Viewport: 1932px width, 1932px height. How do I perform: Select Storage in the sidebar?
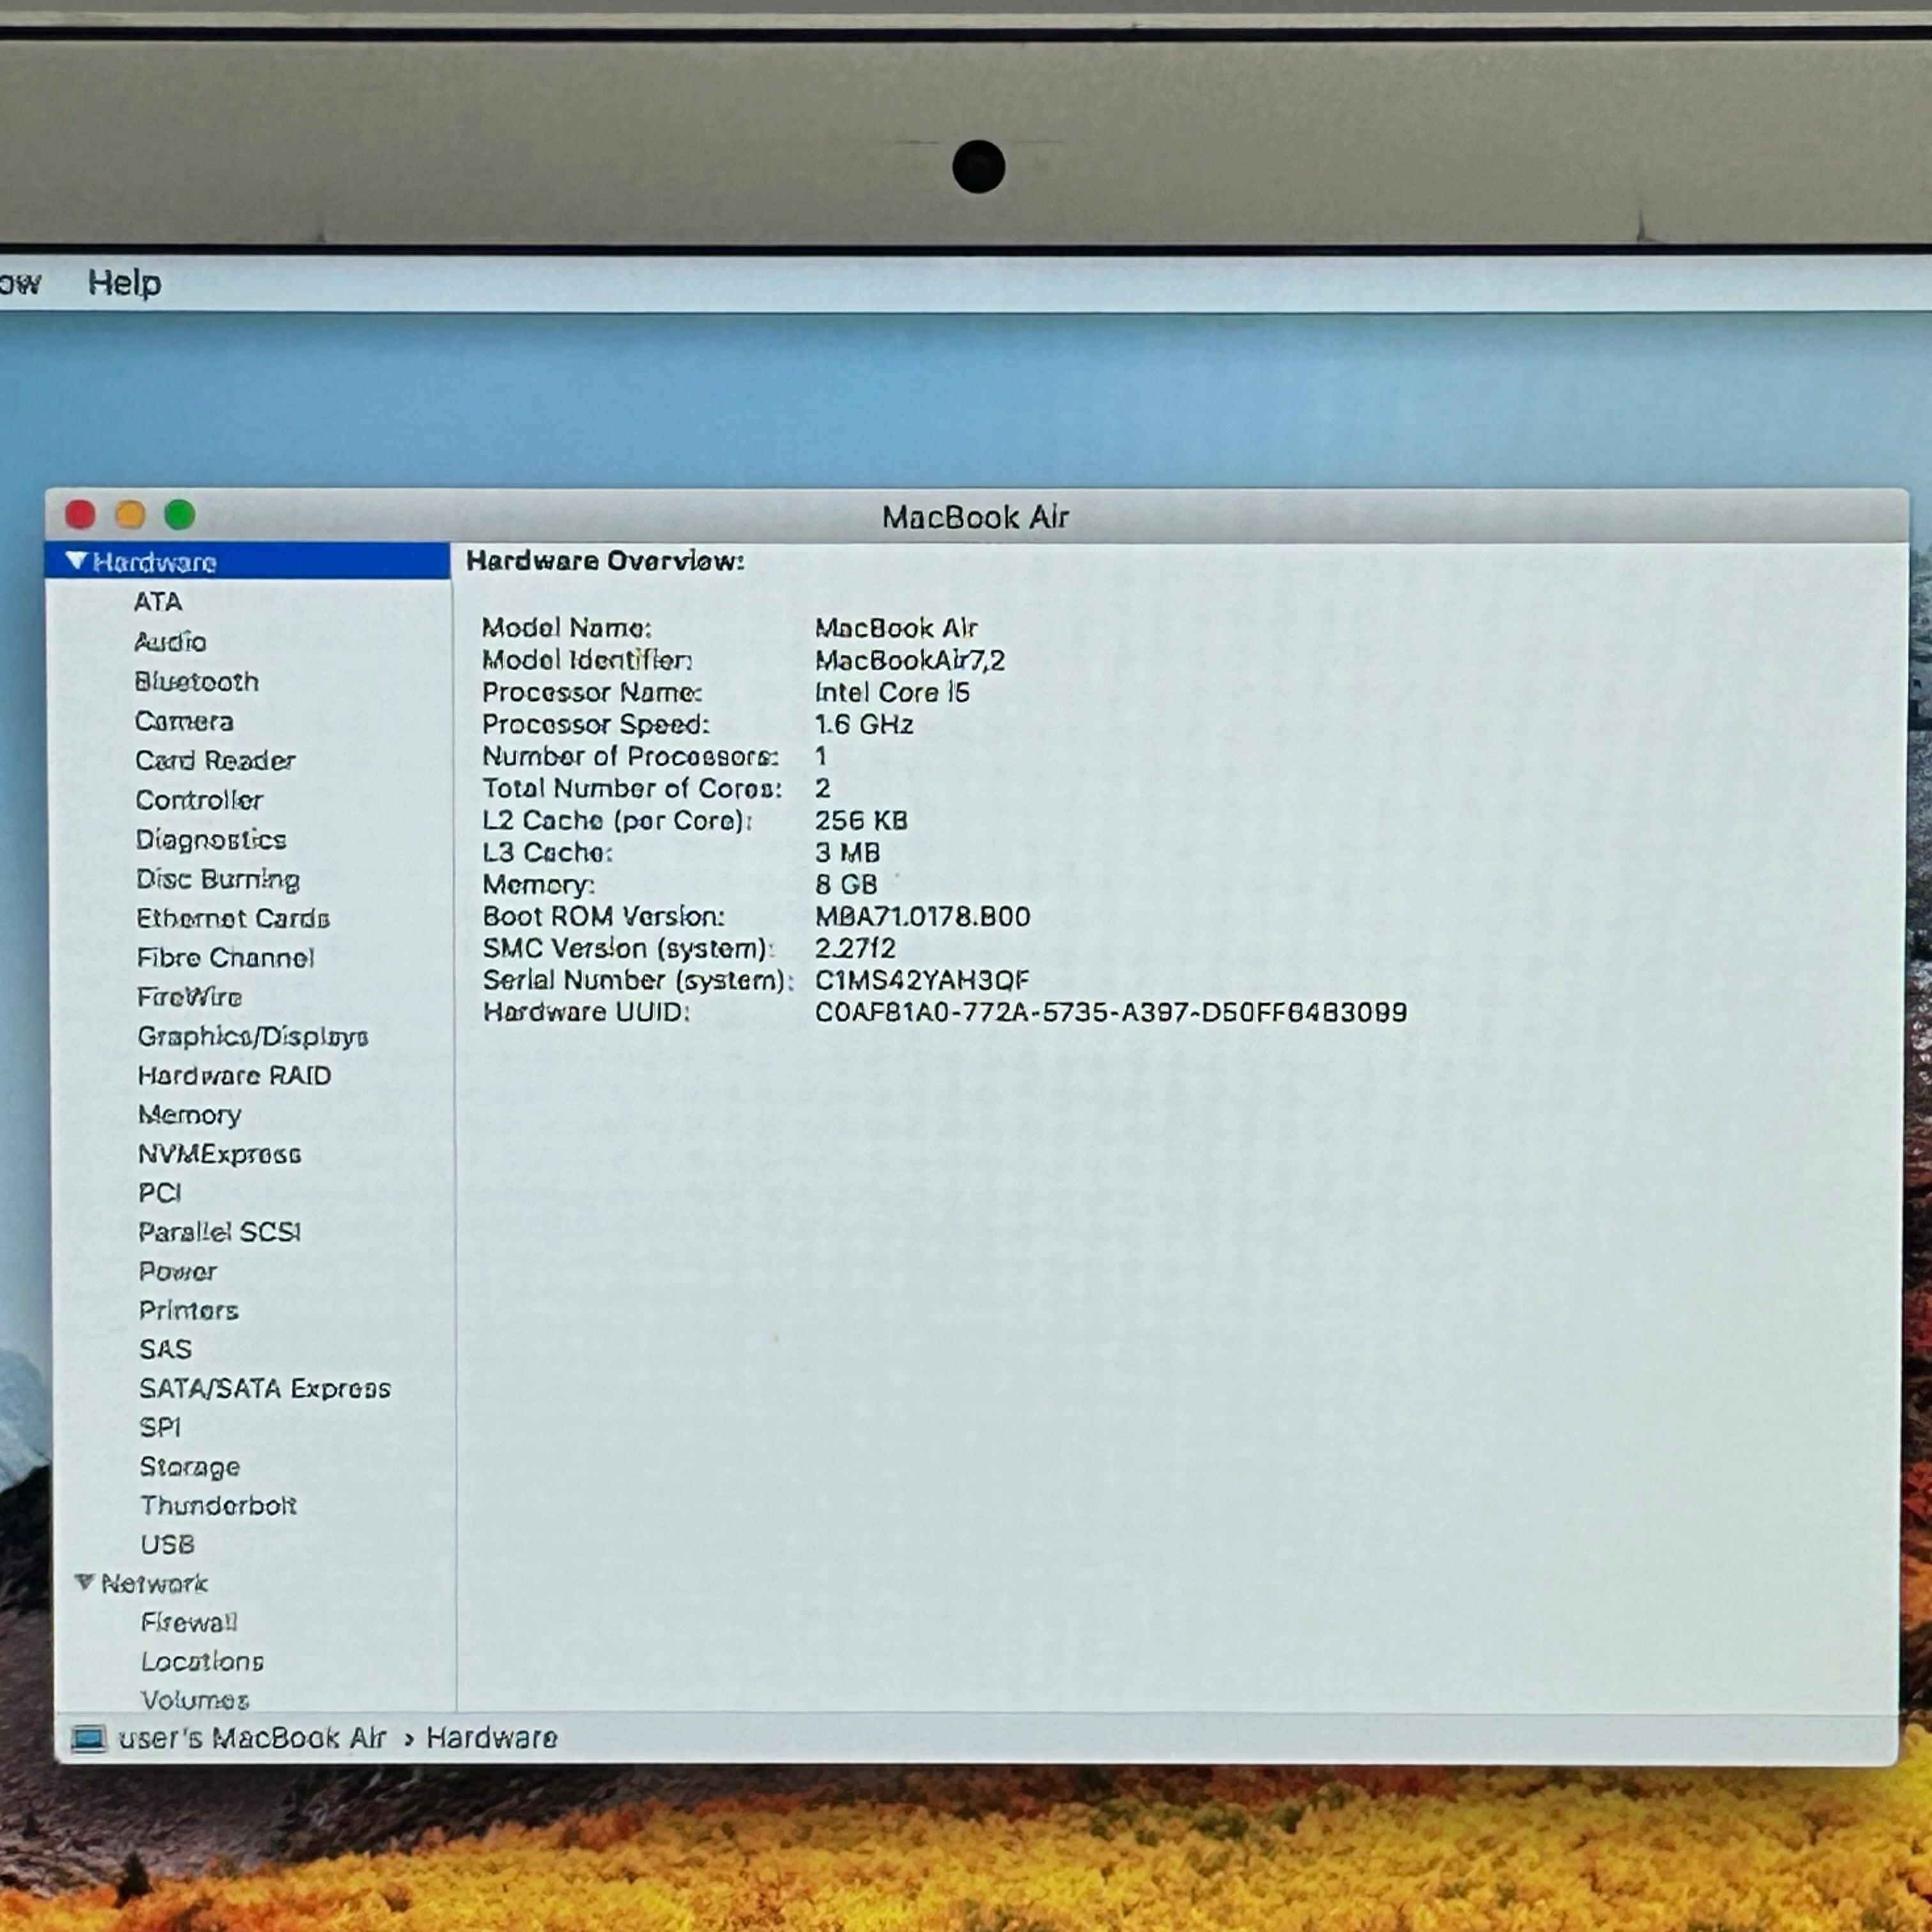[x=190, y=1467]
